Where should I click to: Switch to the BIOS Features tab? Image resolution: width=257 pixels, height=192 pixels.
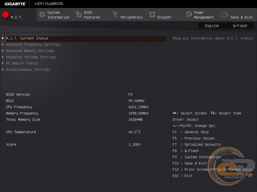92,15
